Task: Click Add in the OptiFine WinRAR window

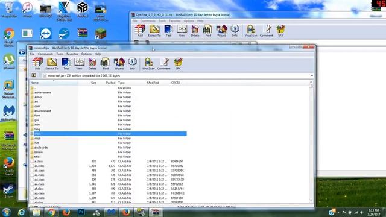Action: pyautogui.click(x=140, y=31)
